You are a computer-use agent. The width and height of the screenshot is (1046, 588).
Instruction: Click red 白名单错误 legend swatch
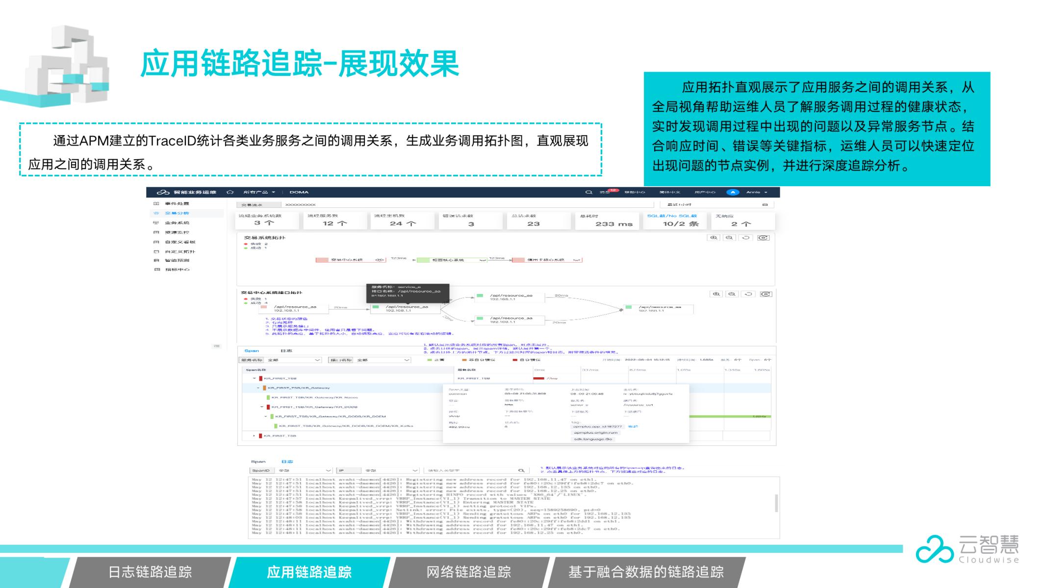(x=515, y=360)
